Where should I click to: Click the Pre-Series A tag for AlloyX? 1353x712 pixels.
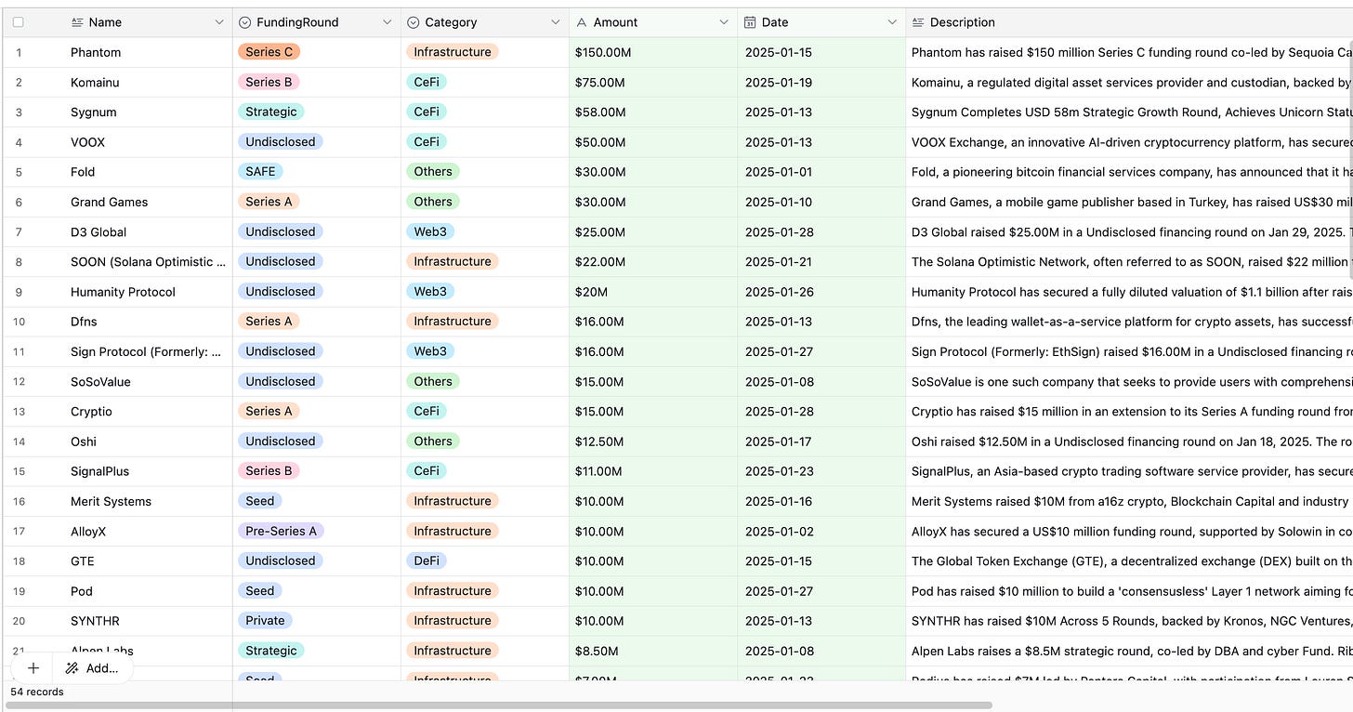pos(281,531)
